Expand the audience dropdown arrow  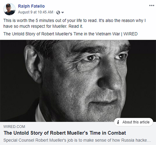pyautogui.click(x=62, y=12)
